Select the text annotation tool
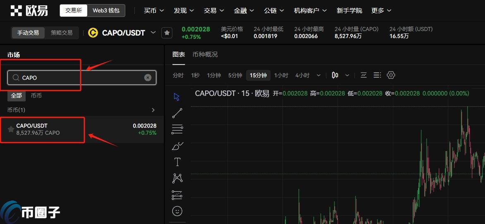This screenshot has width=485, height=224. click(x=177, y=162)
